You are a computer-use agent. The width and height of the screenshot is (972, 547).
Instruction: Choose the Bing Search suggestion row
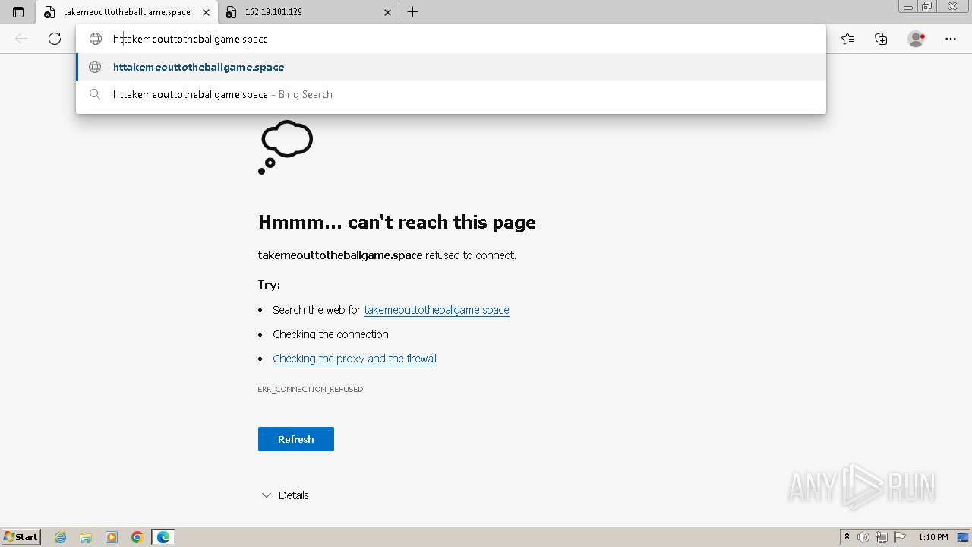pos(451,94)
